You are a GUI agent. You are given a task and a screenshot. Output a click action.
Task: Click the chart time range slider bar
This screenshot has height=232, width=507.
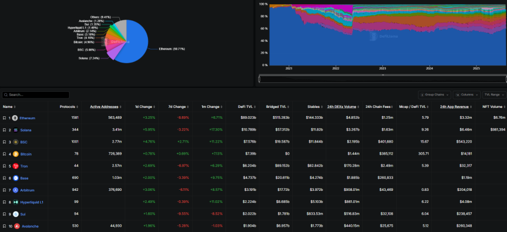pyautogui.click(x=382, y=79)
